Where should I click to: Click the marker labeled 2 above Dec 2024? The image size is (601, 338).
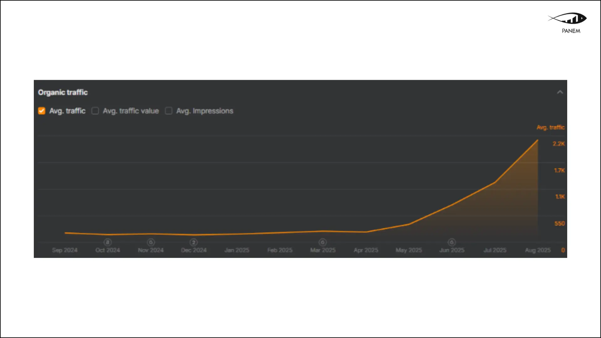pos(194,242)
